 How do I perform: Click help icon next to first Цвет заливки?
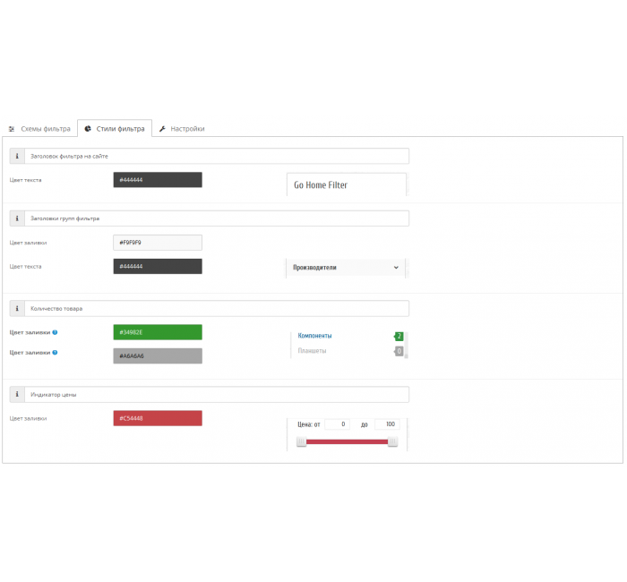click(55, 332)
